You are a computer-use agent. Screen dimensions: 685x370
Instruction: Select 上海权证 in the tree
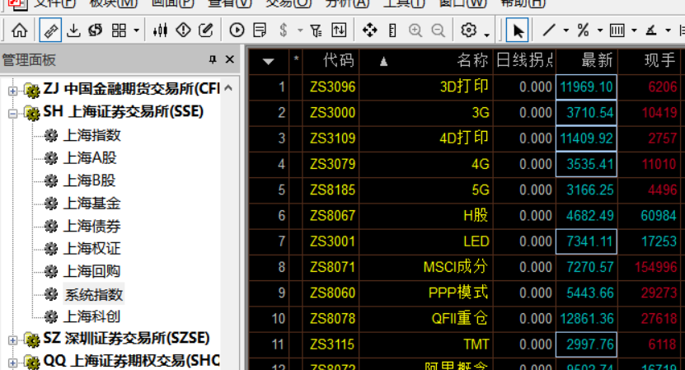tap(92, 249)
